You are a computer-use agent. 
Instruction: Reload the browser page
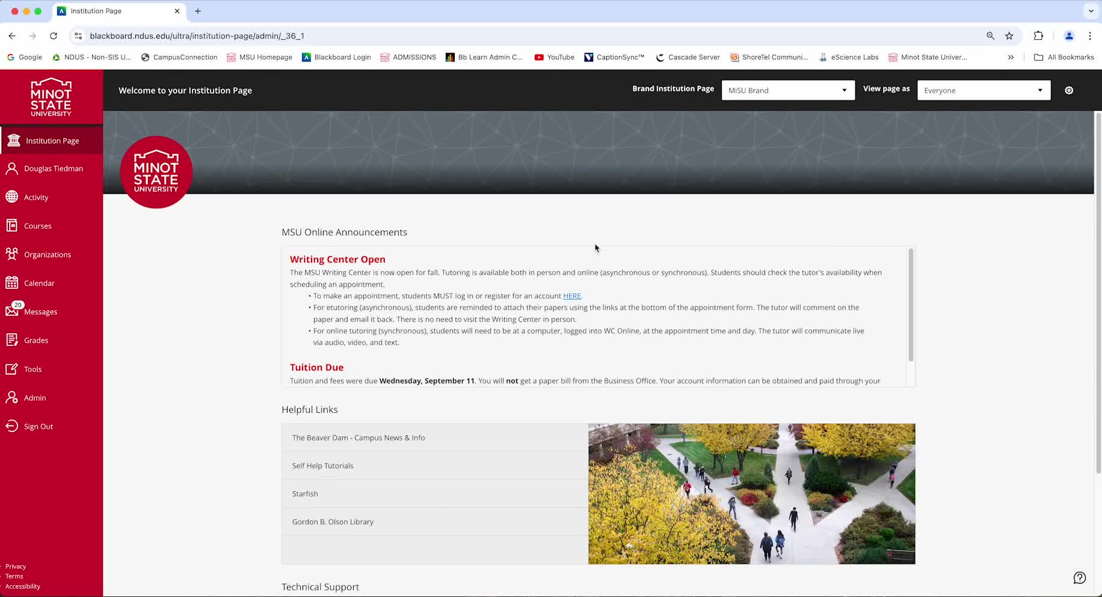54,36
